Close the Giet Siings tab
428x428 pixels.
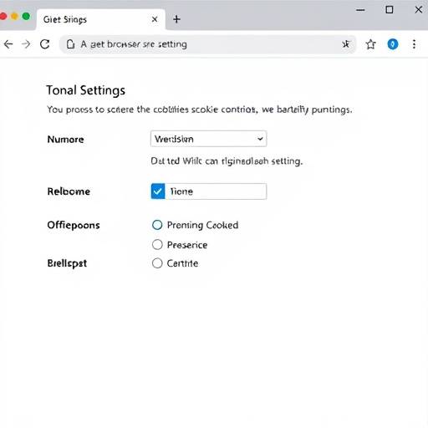(155, 19)
